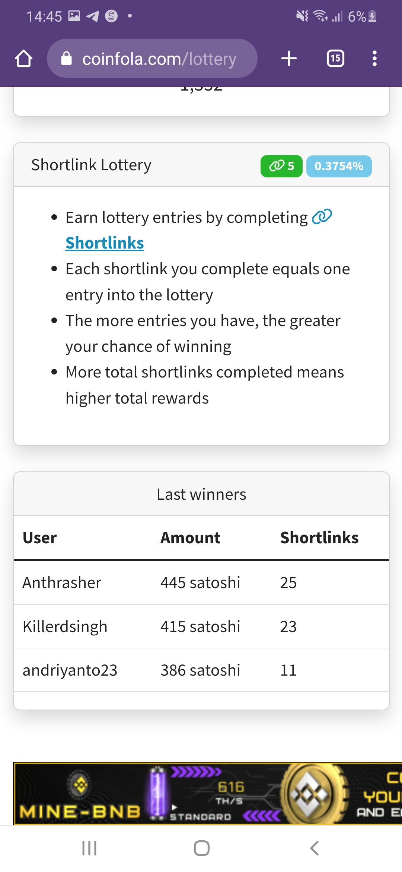Click the green 5 shortlinks badge
402x872 pixels.
(281, 166)
